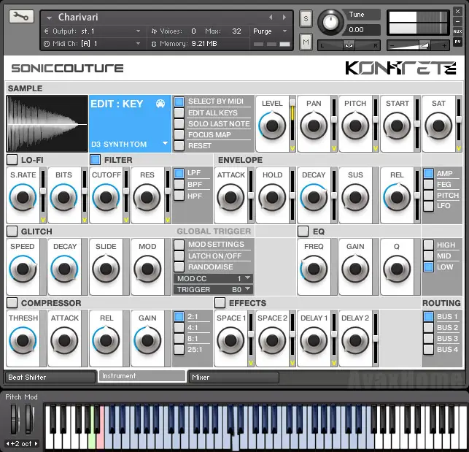Click the CUTOFF knob
Image resolution: width=469 pixels, height=452 pixels.
tap(106, 197)
